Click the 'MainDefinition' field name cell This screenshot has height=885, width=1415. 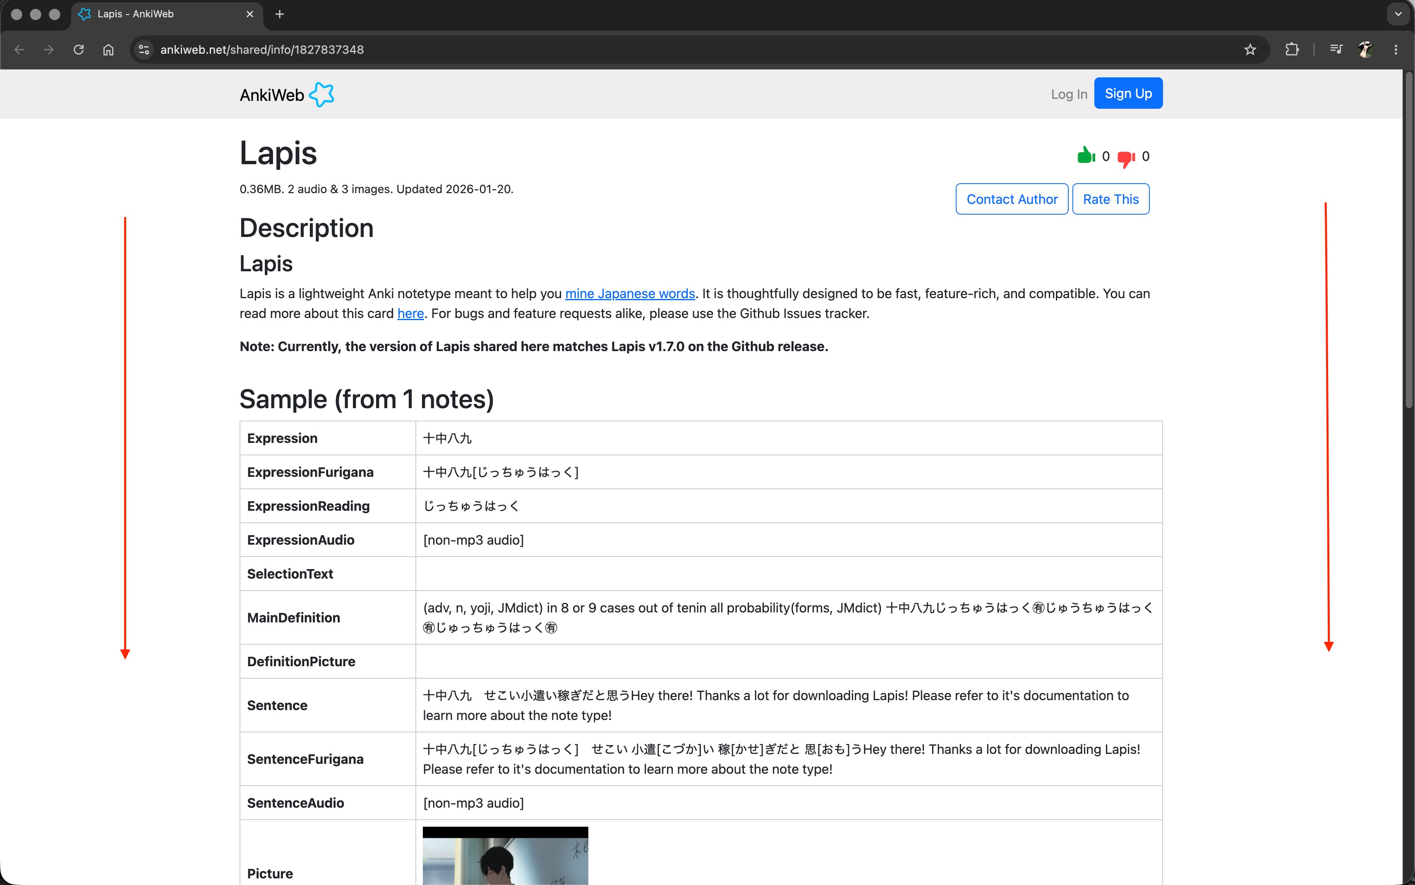[x=328, y=617]
